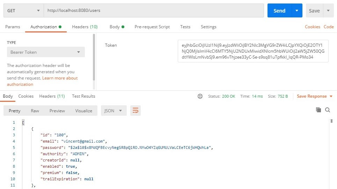Expand the Save Response dropdown
Screen dimensions: 337x189
pyautogui.click(x=315, y=96)
